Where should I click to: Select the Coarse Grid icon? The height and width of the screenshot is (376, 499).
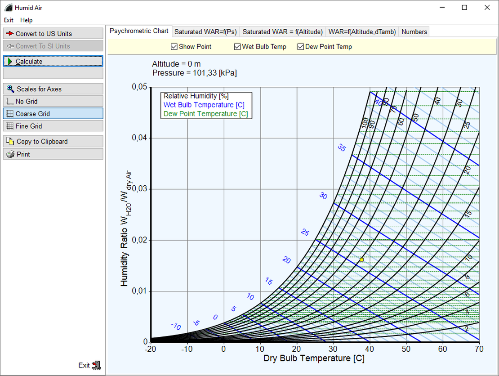[x=10, y=114]
